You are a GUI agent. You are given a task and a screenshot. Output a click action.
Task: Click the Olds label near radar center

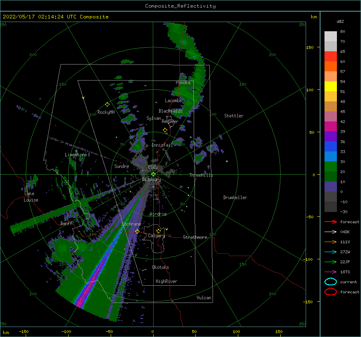pos(153,167)
